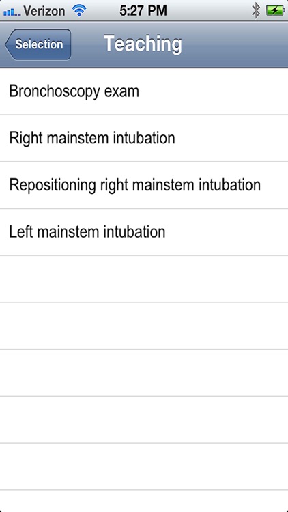288x512 pixels.
Task: Tap the first empty row under Left mainstem intubation
Action: [144, 279]
